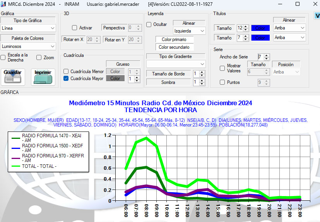
Task: Increase the Sombra stepper value
Action: [202, 81]
